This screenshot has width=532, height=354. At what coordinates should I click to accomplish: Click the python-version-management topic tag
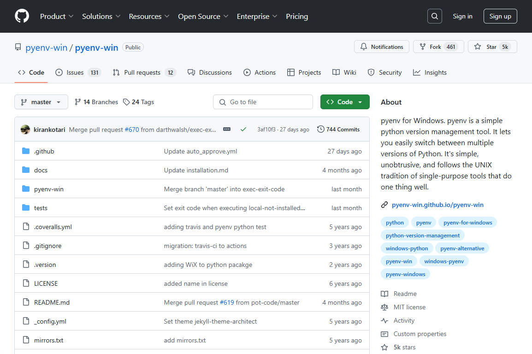click(x=423, y=236)
